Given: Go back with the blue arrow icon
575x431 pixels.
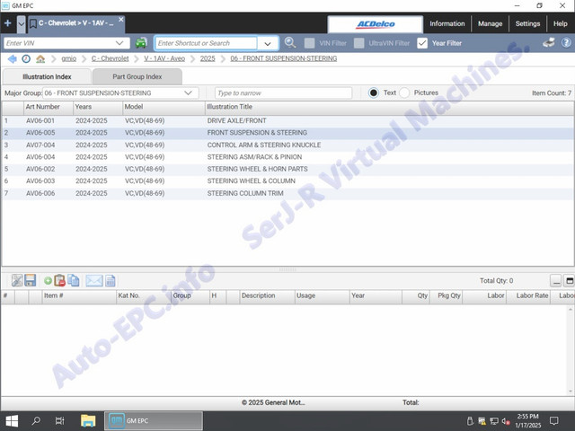Looking at the screenshot, I should pos(12,58).
